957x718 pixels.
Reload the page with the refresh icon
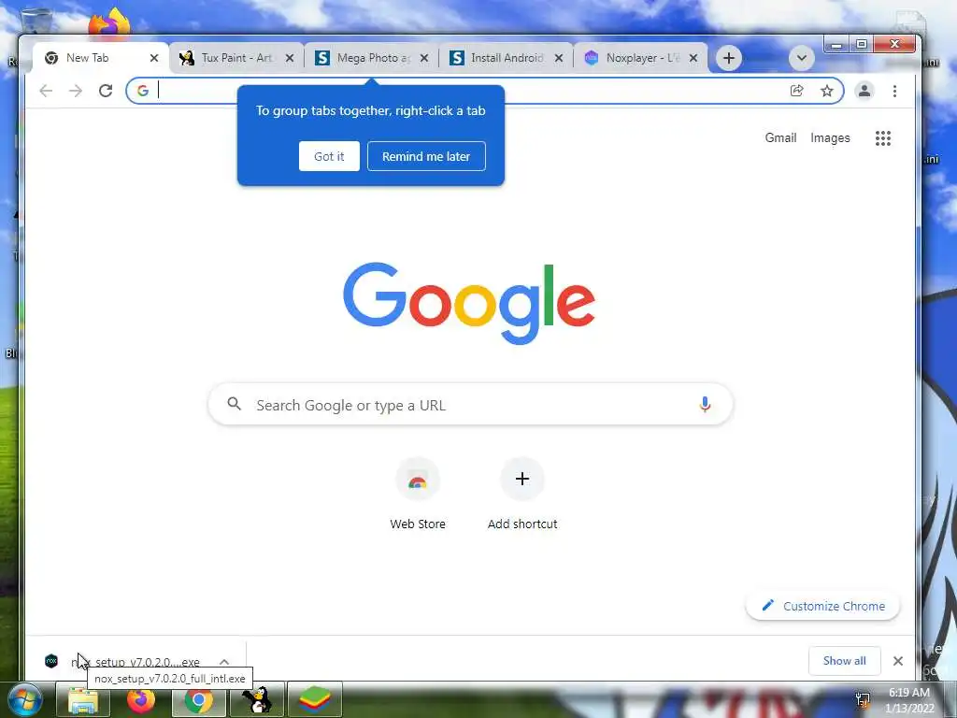coord(106,91)
